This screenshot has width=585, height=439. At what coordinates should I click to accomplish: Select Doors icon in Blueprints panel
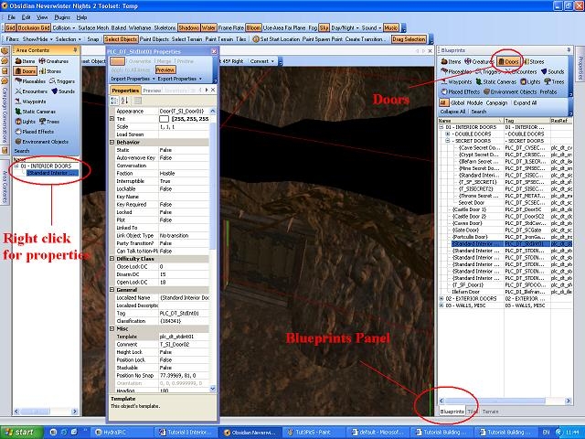506,61
